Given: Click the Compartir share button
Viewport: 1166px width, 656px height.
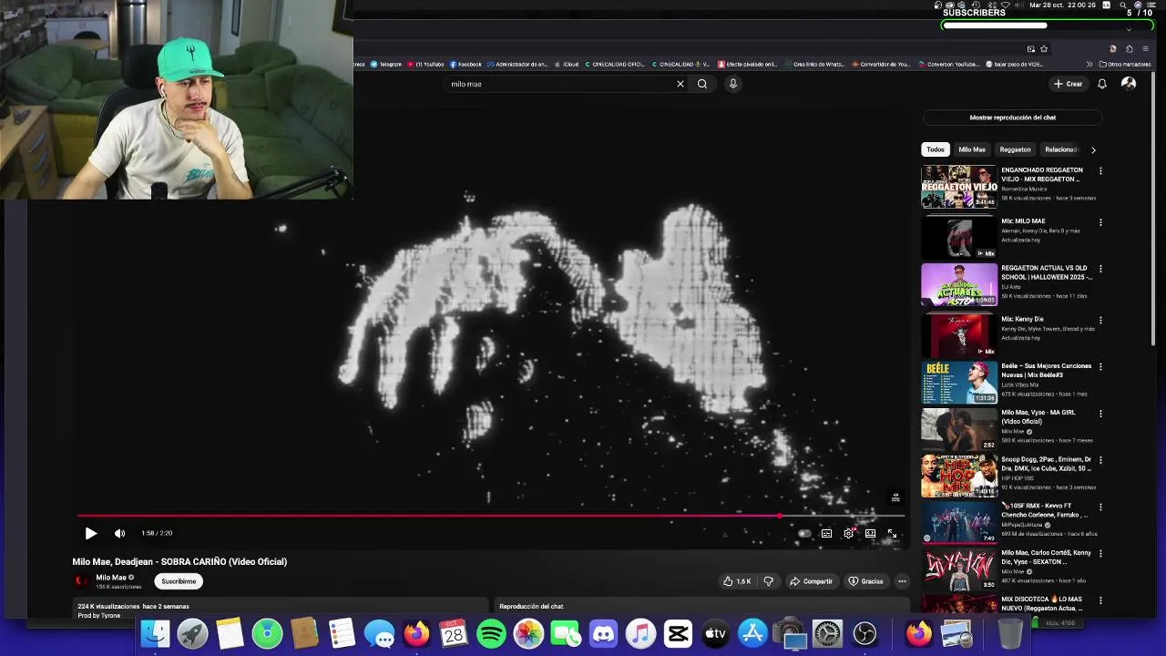Looking at the screenshot, I should [x=811, y=581].
